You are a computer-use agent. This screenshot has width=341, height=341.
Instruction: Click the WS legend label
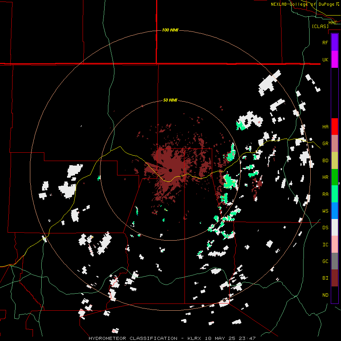point(325,211)
